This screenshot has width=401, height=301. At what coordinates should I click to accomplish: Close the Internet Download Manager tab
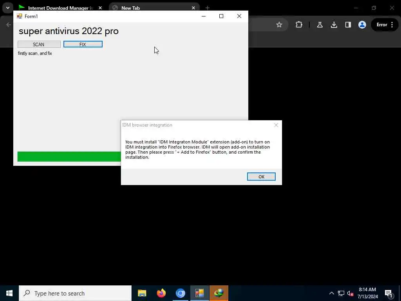(100, 8)
